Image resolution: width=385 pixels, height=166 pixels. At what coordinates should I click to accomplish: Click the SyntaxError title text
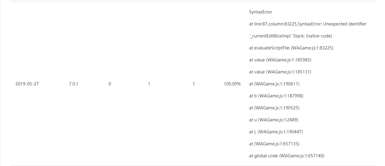260,12
